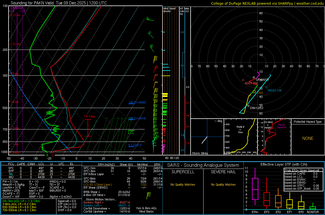325x215 pixels.
Task: Click the CAPE column header
Action: [x=21, y=164]
